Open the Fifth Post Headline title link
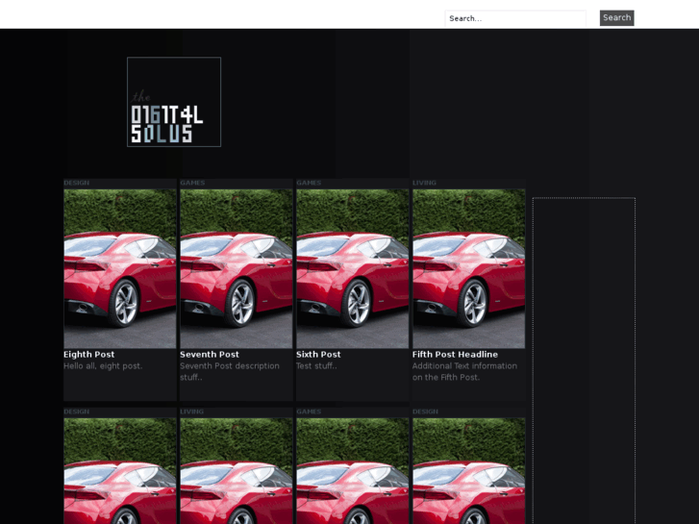 [x=455, y=355]
